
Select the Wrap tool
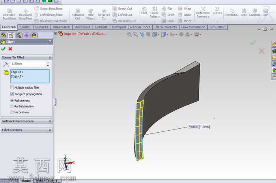(x=185, y=8)
